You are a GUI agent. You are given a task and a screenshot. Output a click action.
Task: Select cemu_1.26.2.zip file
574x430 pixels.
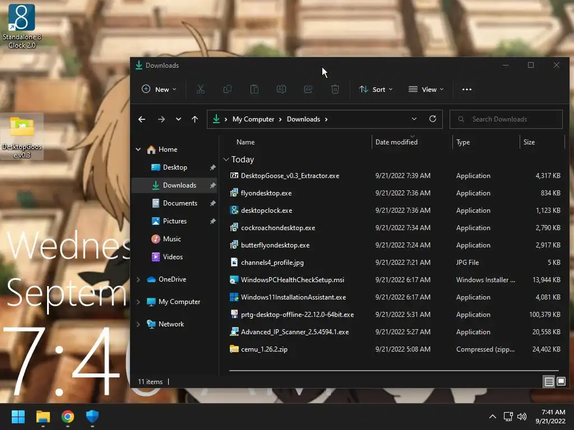(x=394, y=349)
